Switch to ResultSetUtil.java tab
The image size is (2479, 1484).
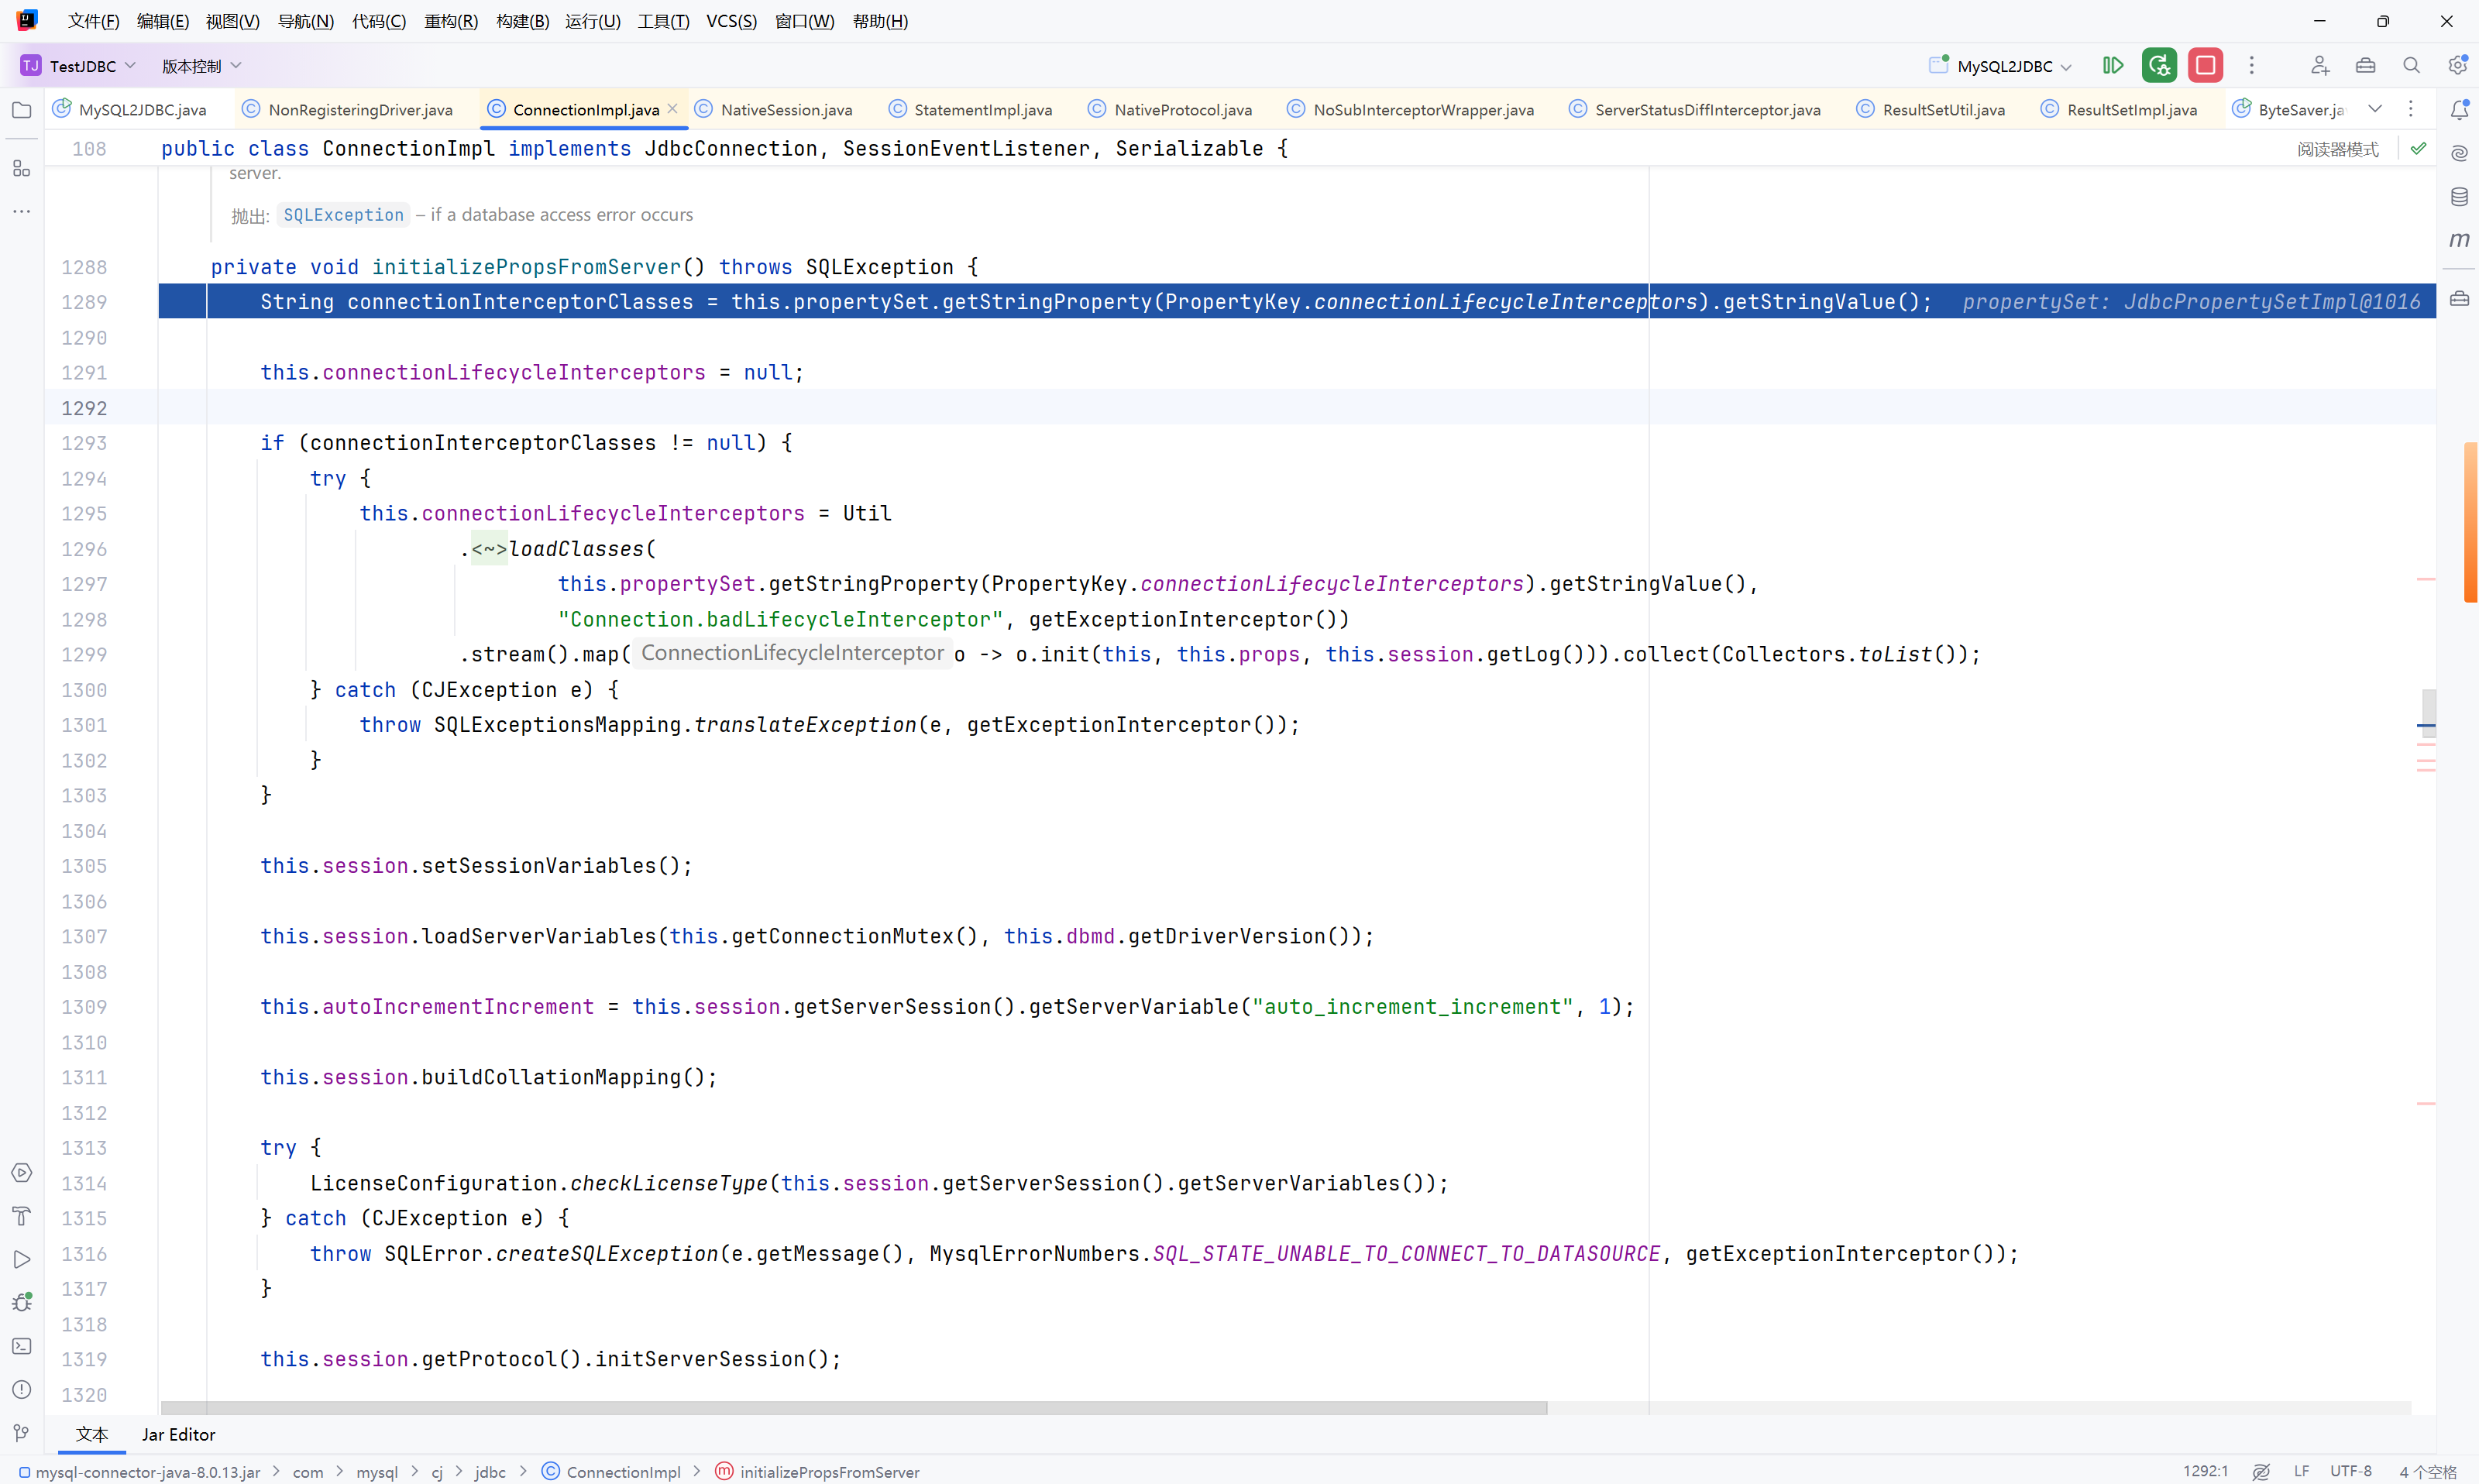pyautogui.click(x=1930, y=109)
